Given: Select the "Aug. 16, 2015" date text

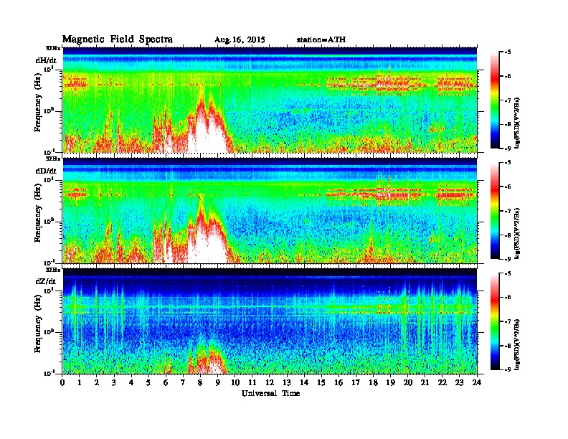Looking at the screenshot, I should tap(240, 40).
